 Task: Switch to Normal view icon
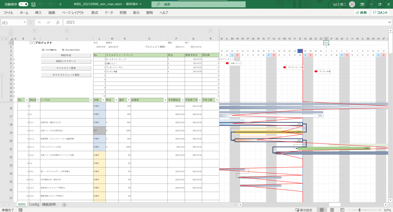[321, 210]
